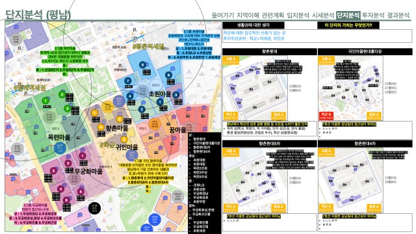Click navy circle 7 in 초원마을
416x234 pixels.
pyautogui.click(x=128, y=81)
